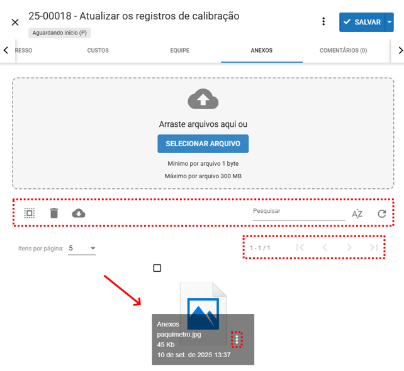The image size is (404, 371).
Task: Open the Comentários (0) tab
Action: pos(343,50)
